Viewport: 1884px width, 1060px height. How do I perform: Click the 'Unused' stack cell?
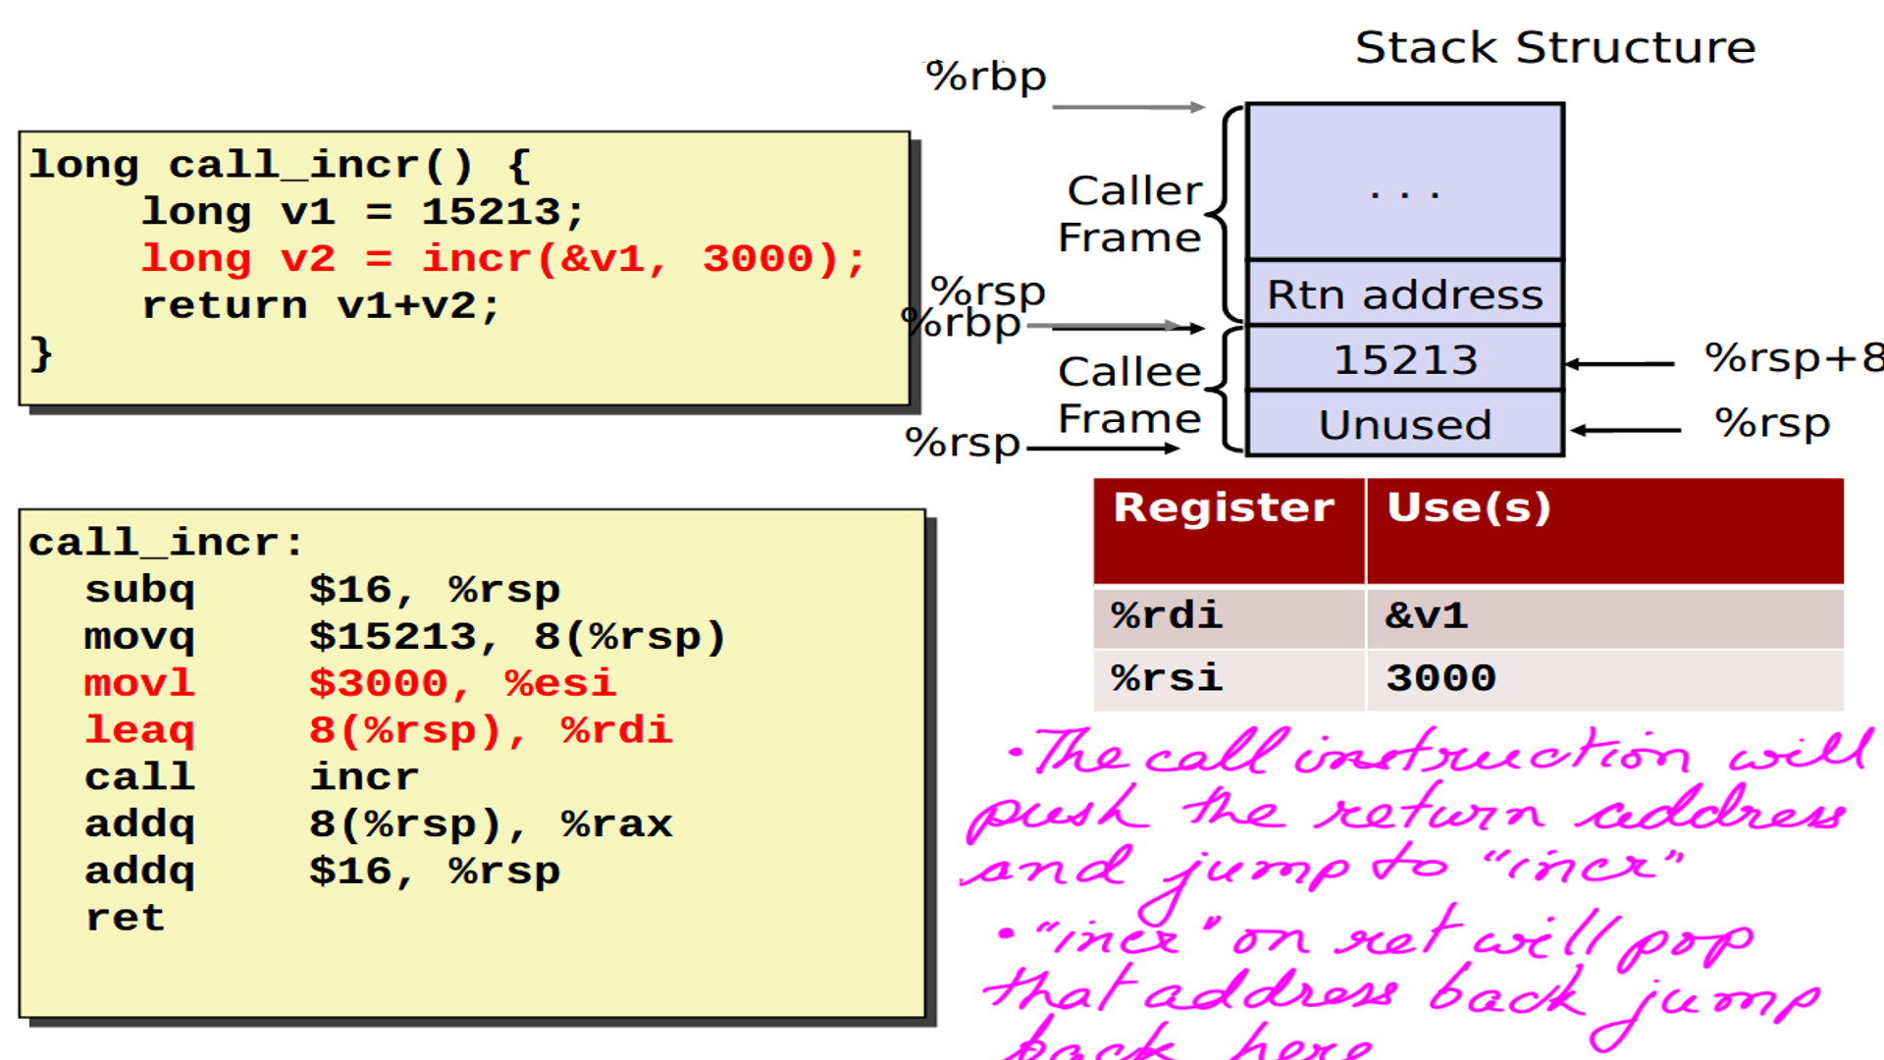pyautogui.click(x=1405, y=424)
